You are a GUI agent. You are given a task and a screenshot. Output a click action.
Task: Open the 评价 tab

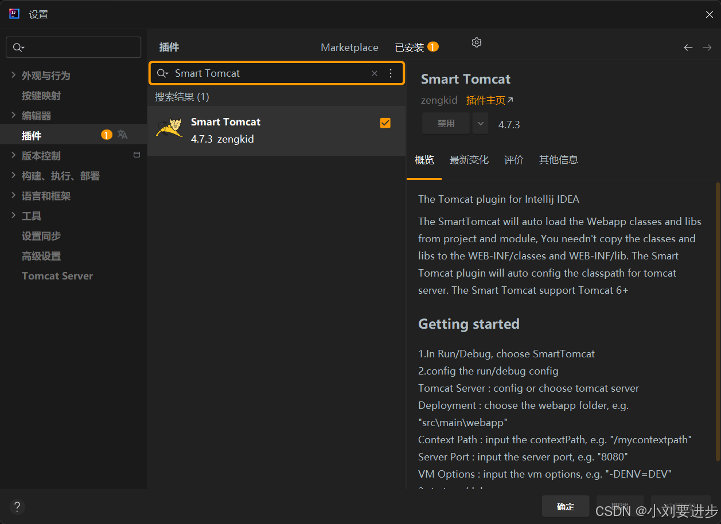coord(514,160)
